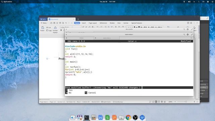This screenshot has width=215, height=121.
Task: Open the Home ribbon tab
Action: [x=77, y=23]
